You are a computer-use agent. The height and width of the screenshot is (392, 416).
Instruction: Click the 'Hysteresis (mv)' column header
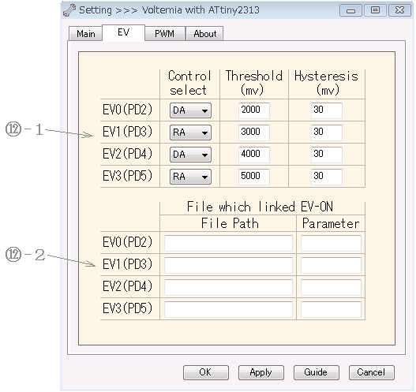click(x=326, y=83)
